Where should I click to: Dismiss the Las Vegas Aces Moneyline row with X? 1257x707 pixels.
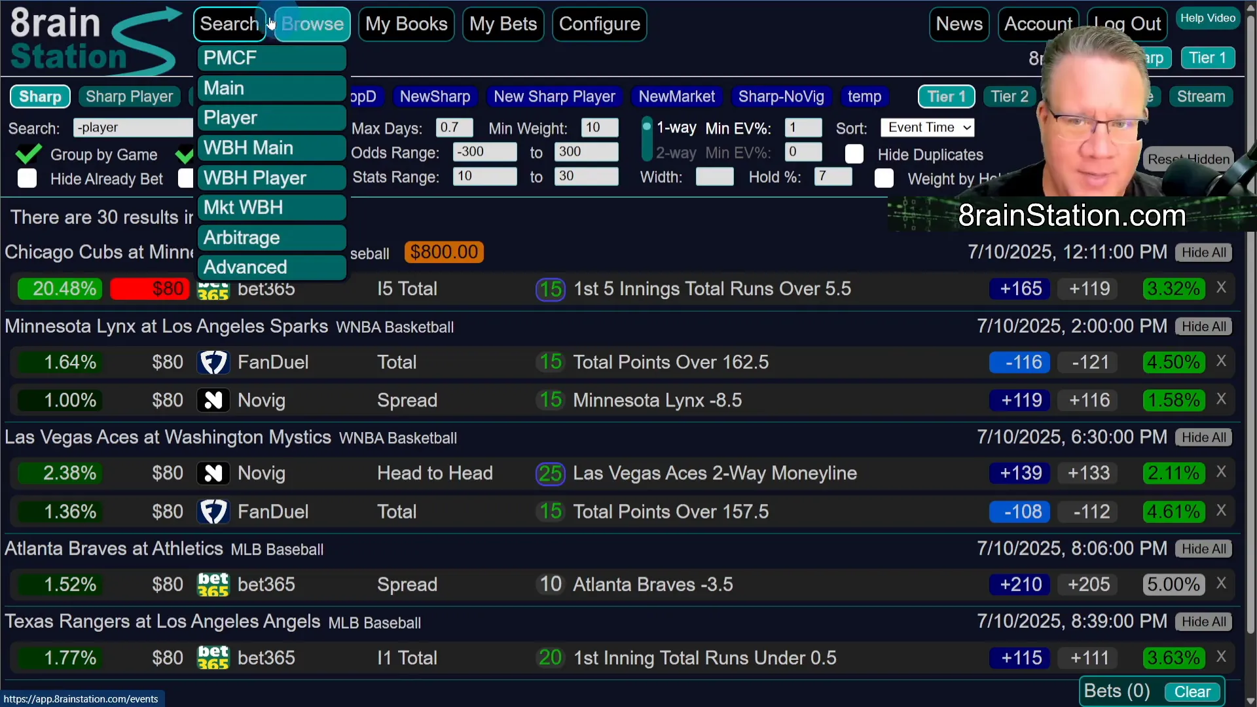click(x=1221, y=473)
